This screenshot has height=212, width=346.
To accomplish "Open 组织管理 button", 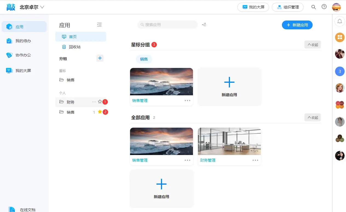I will 288,7.
